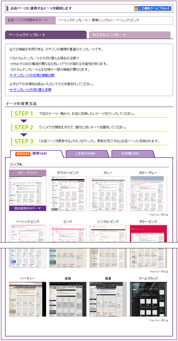
Task: Click PageTopへ戻る below クールブラック thumbnail
Action: tap(159, 321)
